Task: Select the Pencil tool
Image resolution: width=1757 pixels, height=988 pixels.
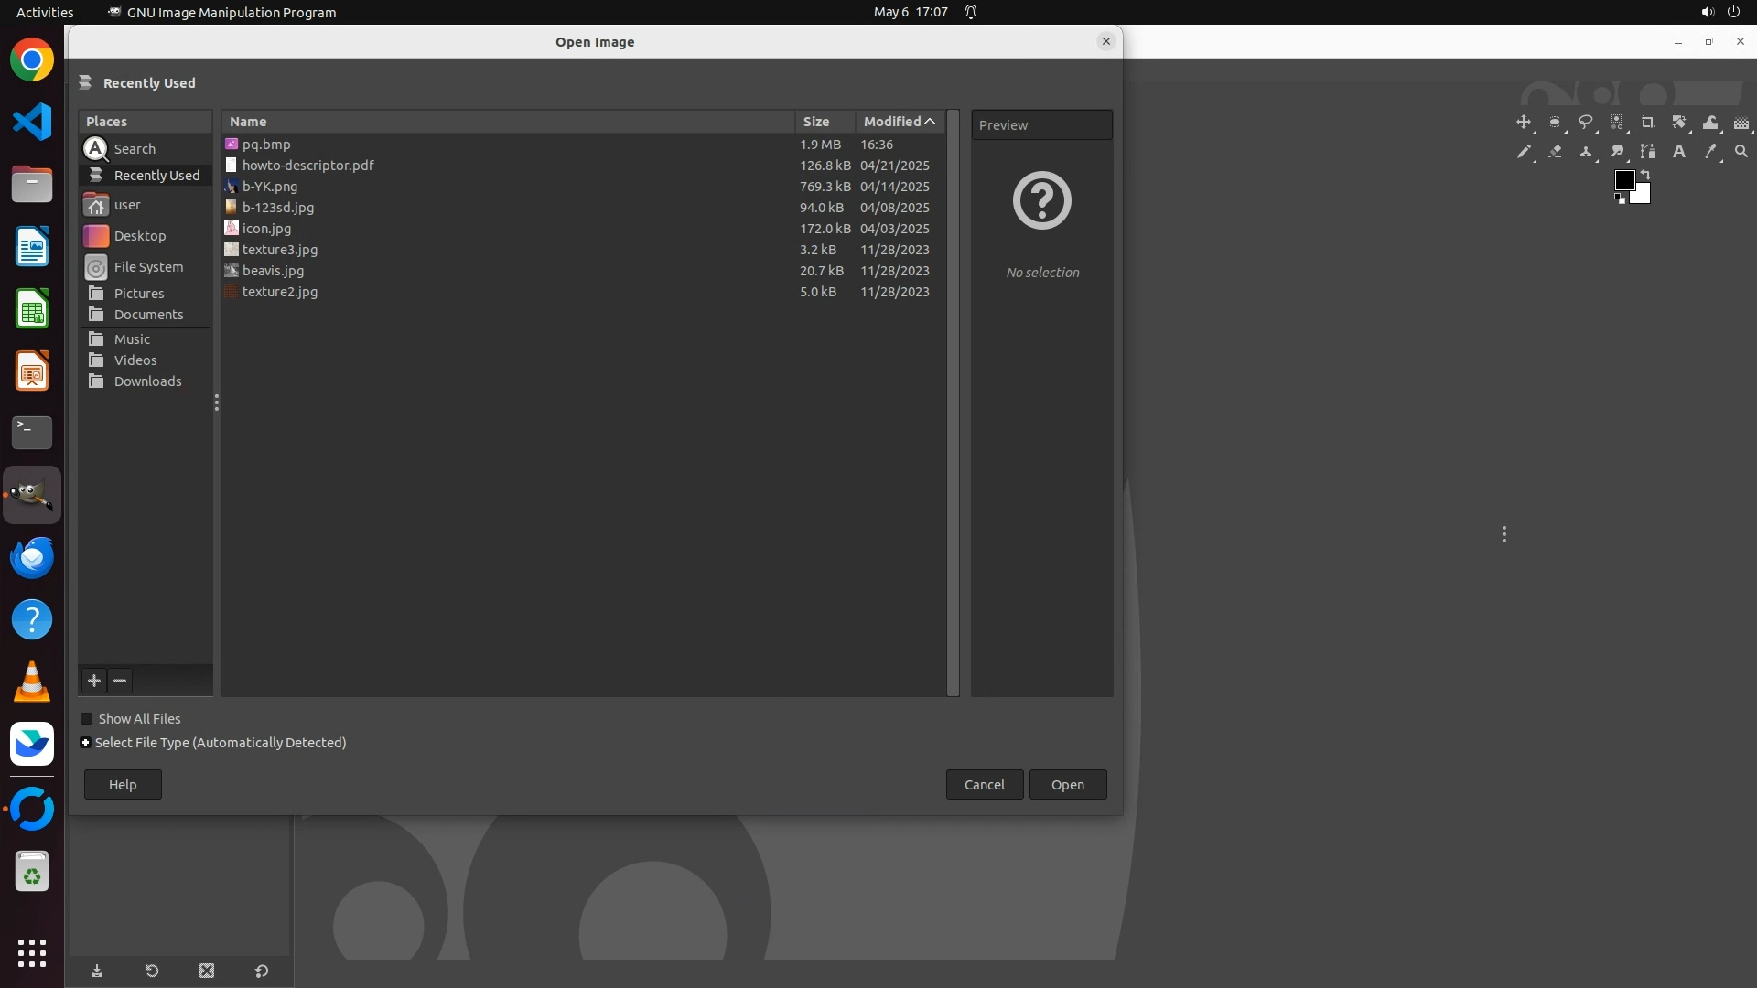Action: pos(1524,152)
